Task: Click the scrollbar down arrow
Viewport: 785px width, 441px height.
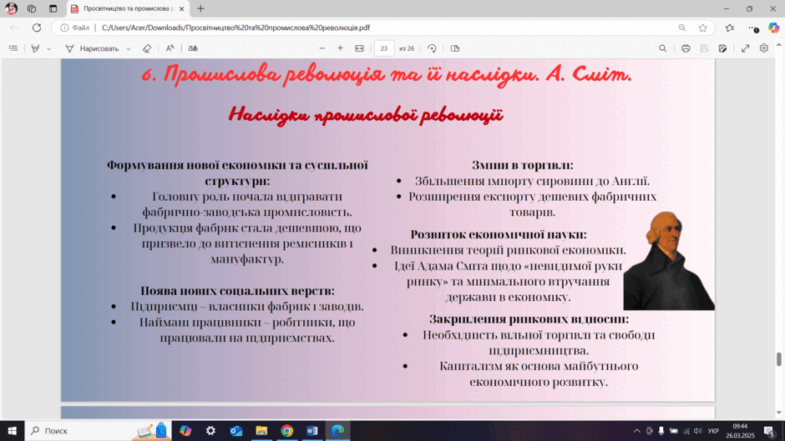Action: pyautogui.click(x=779, y=413)
